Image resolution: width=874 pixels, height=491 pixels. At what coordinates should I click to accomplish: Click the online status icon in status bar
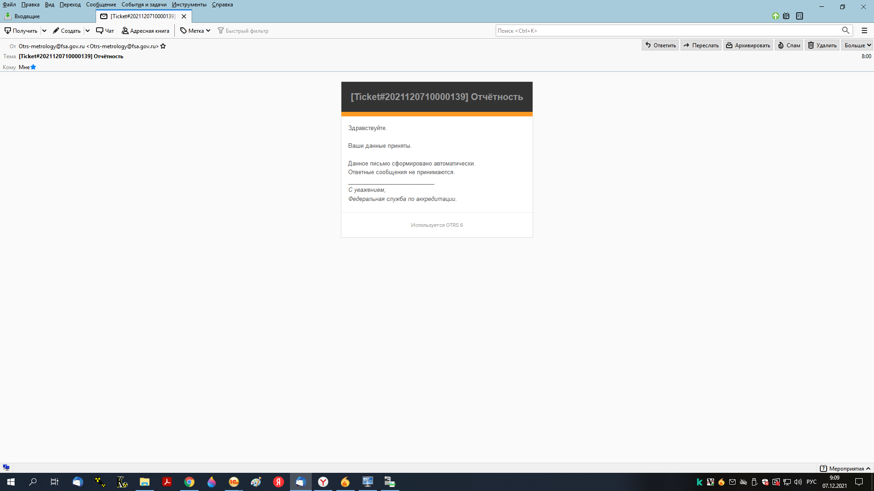(x=6, y=468)
